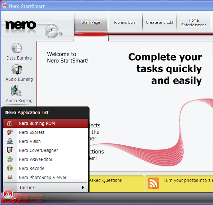Open Nero CoverDesigner from the list
This screenshot has height=205, width=213.
[x=45, y=150]
